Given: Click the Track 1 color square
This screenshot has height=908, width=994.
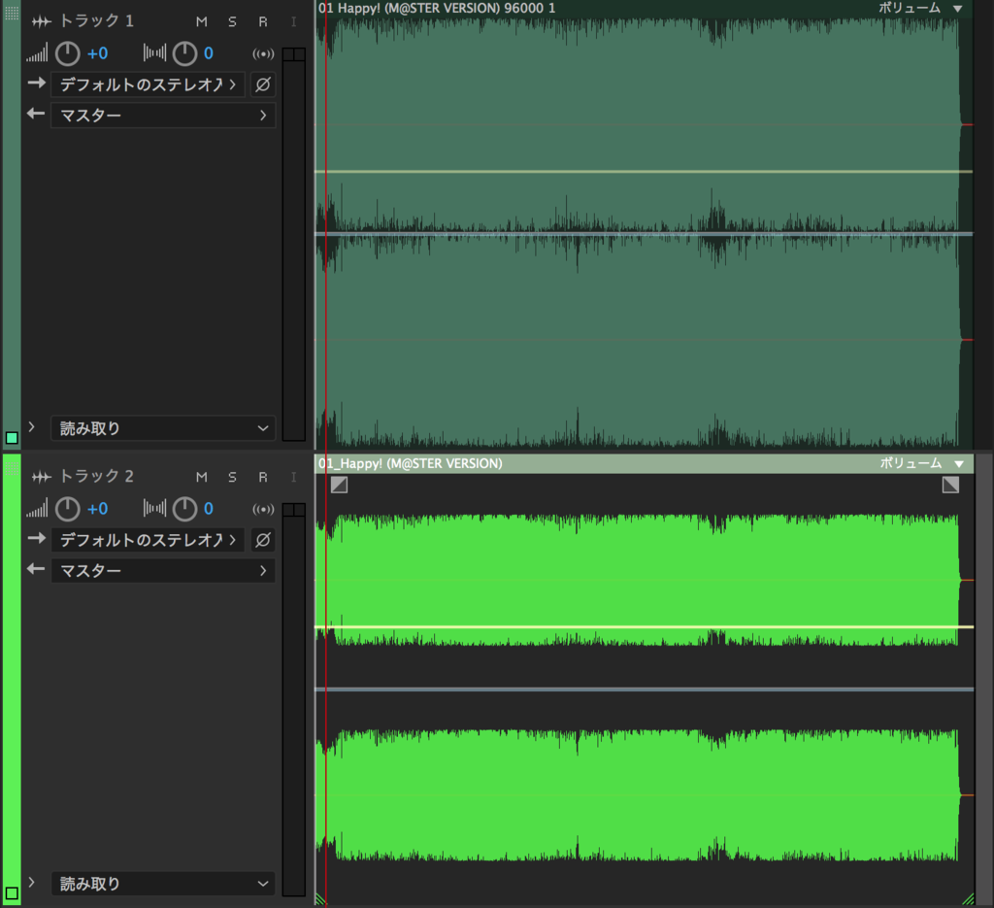Looking at the screenshot, I should coord(12,438).
